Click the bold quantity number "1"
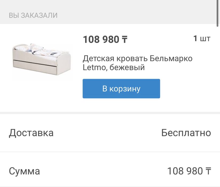Screen dimensions: 220x187 pyautogui.click(x=195, y=38)
